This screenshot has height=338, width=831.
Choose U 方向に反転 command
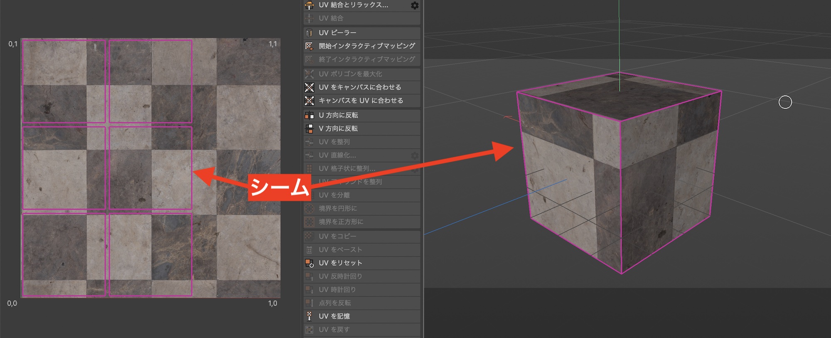[338, 115]
